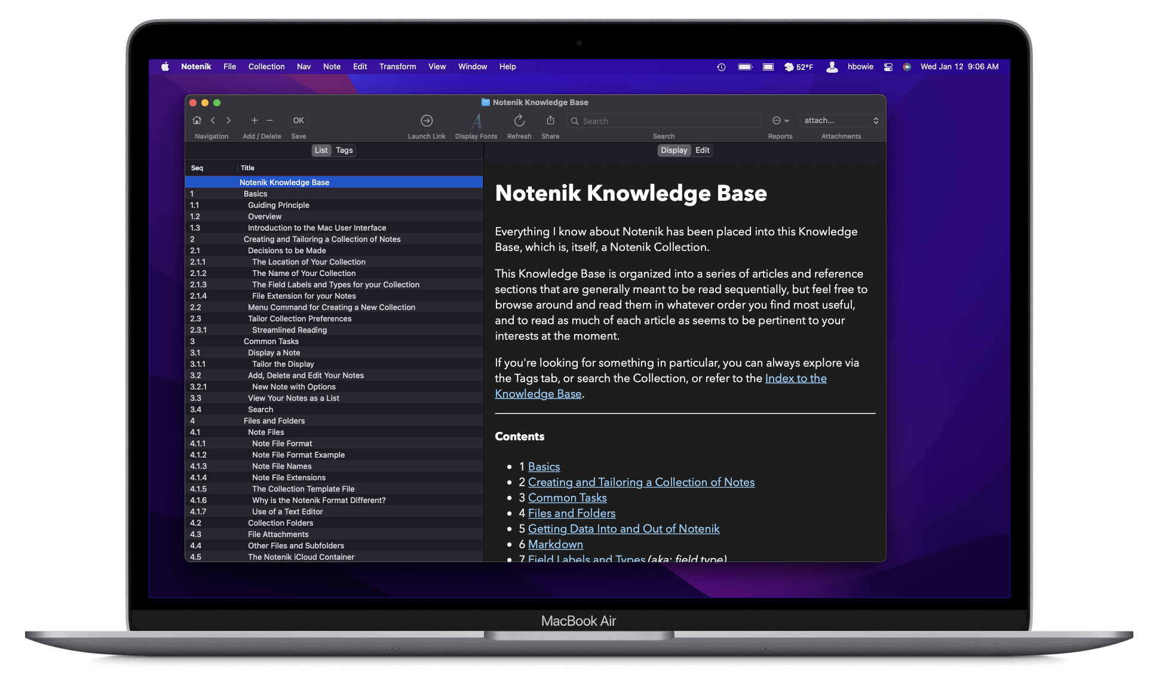Open the Transform menu
This screenshot has height=687, width=1159.
(x=397, y=66)
